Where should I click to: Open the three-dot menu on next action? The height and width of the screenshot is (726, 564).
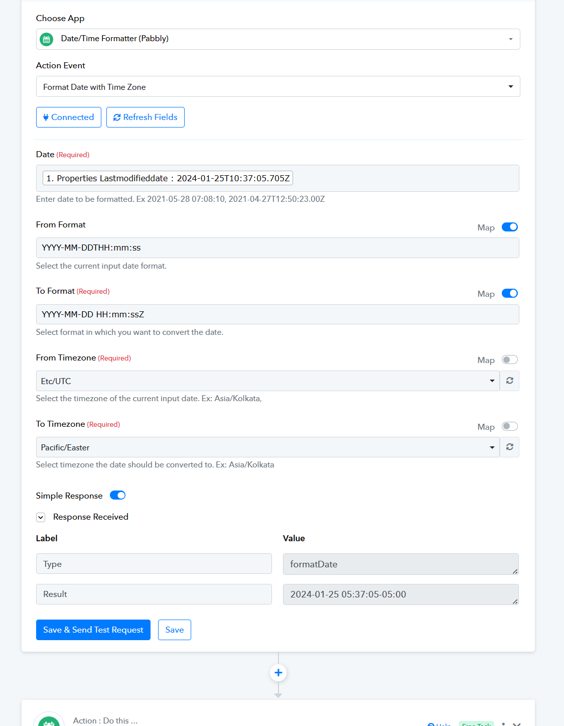pos(503,724)
